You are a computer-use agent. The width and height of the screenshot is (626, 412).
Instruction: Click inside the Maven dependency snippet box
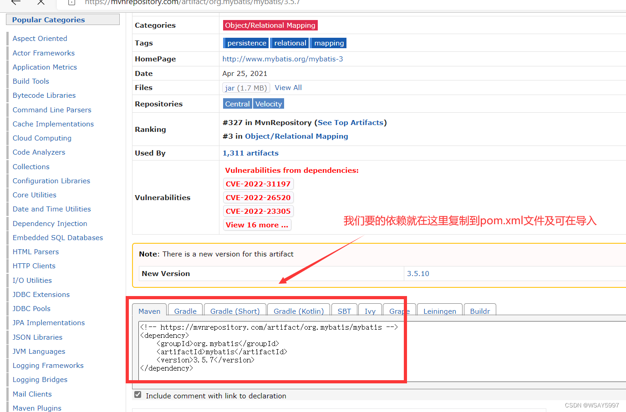[382, 351]
